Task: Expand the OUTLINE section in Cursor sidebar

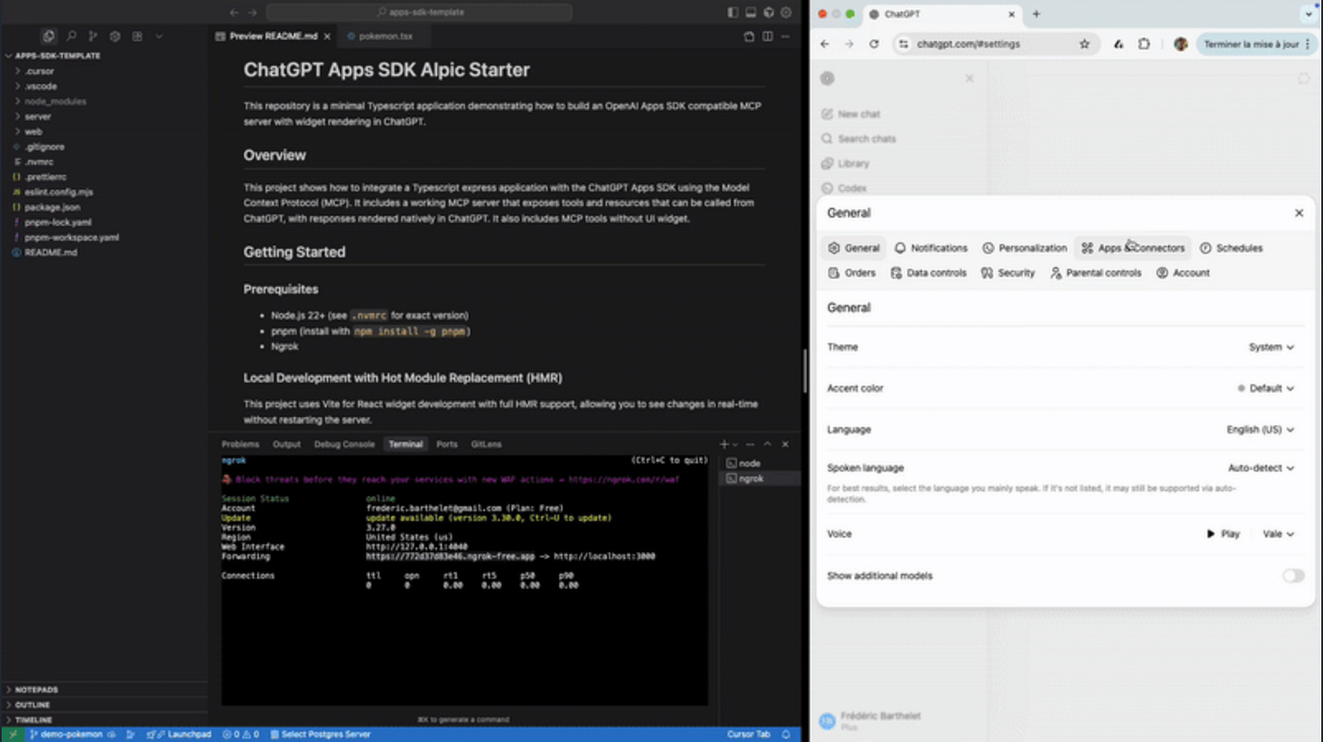Action: coord(33,705)
